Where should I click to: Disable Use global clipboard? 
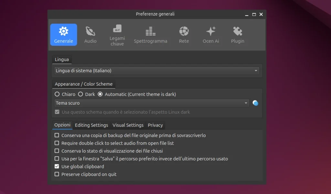[x=57, y=167]
